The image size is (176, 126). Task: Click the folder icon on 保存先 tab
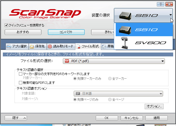[32, 47]
